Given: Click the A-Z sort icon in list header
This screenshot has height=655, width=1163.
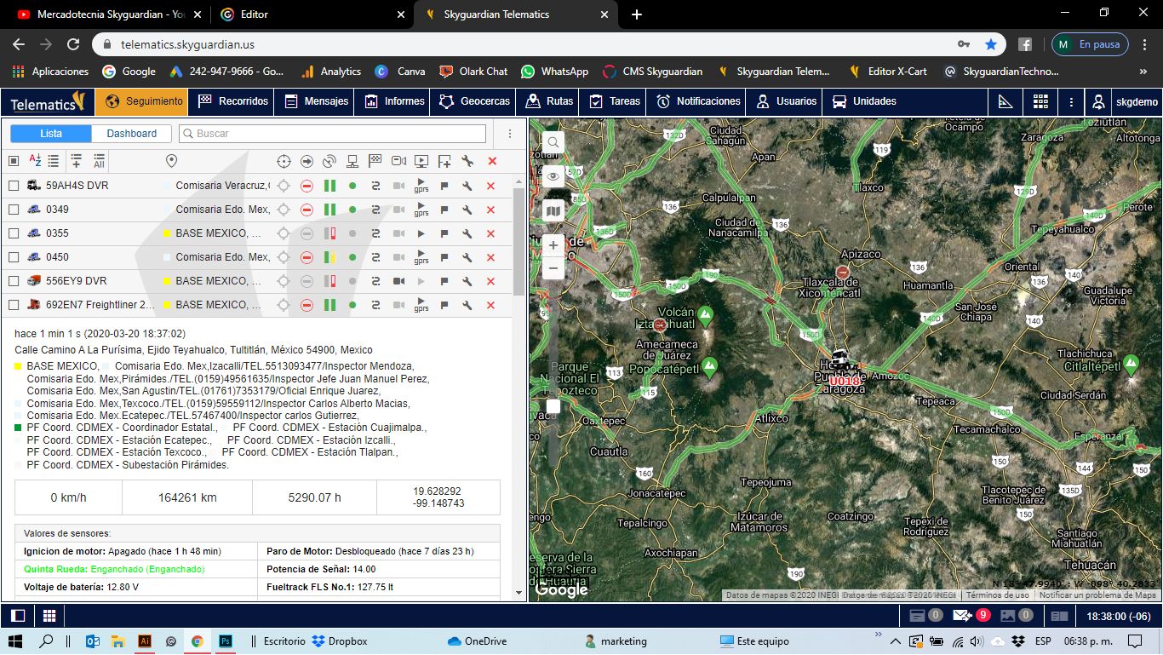Looking at the screenshot, I should (x=35, y=160).
